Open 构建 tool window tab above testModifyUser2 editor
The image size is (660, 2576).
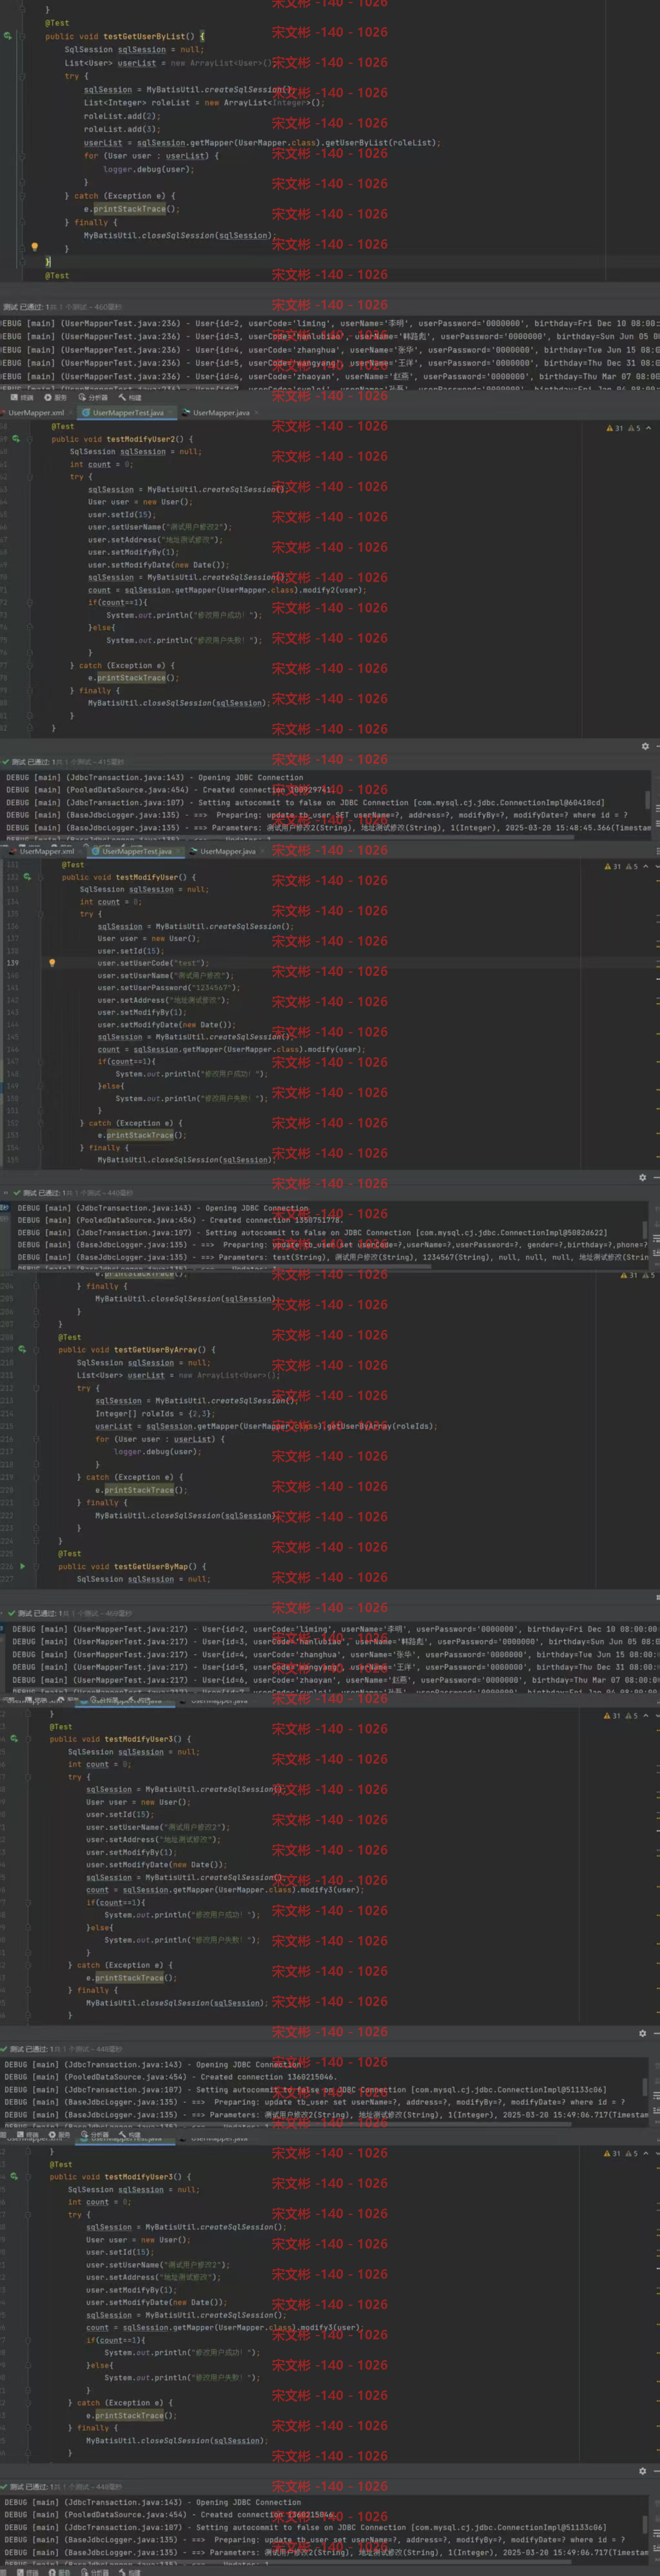tap(130, 397)
